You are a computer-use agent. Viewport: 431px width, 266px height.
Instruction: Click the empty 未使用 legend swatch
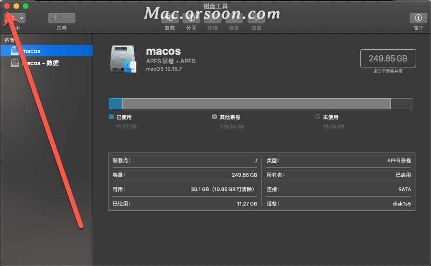(x=318, y=117)
